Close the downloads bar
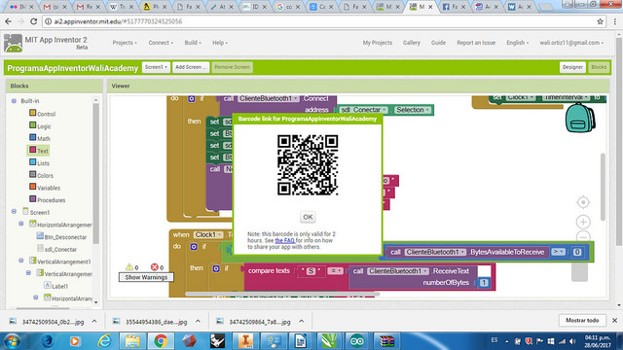Image resolution: width=623 pixels, height=350 pixels. coord(614,320)
